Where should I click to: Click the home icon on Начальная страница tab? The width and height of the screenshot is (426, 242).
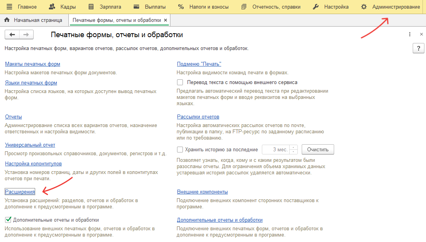(x=7, y=20)
